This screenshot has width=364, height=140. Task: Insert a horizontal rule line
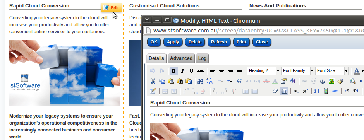266,91
